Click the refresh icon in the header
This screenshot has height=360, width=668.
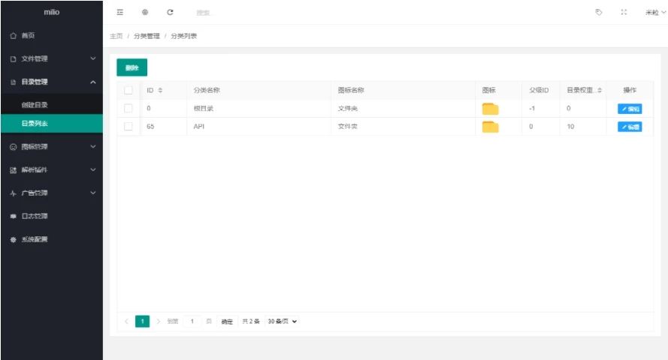(x=170, y=12)
